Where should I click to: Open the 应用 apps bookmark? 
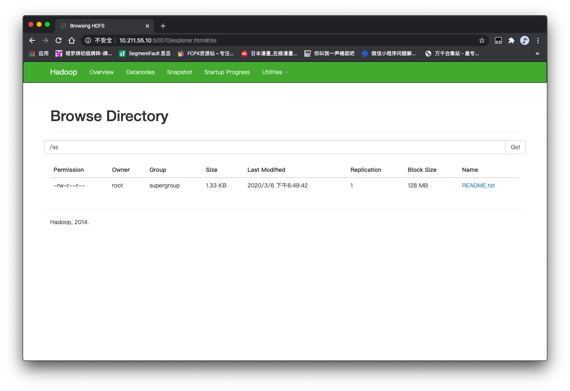[39, 54]
